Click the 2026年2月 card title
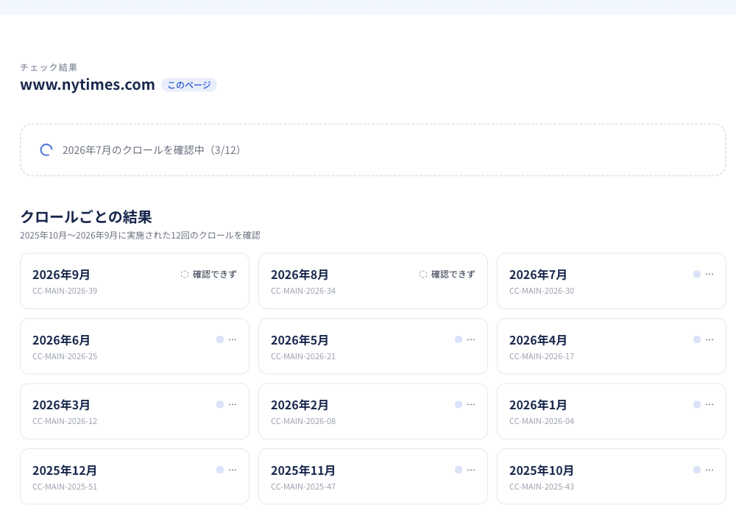 coord(300,405)
